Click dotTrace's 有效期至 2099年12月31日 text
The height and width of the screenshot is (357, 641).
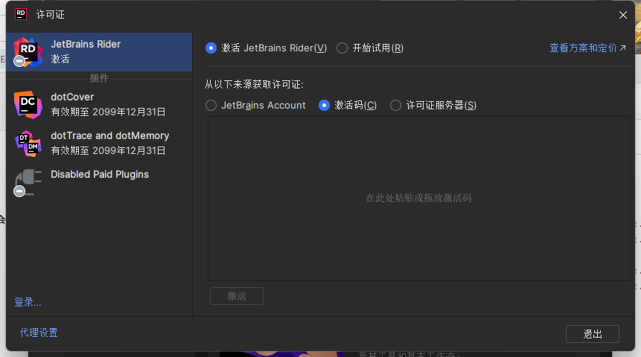tap(108, 151)
